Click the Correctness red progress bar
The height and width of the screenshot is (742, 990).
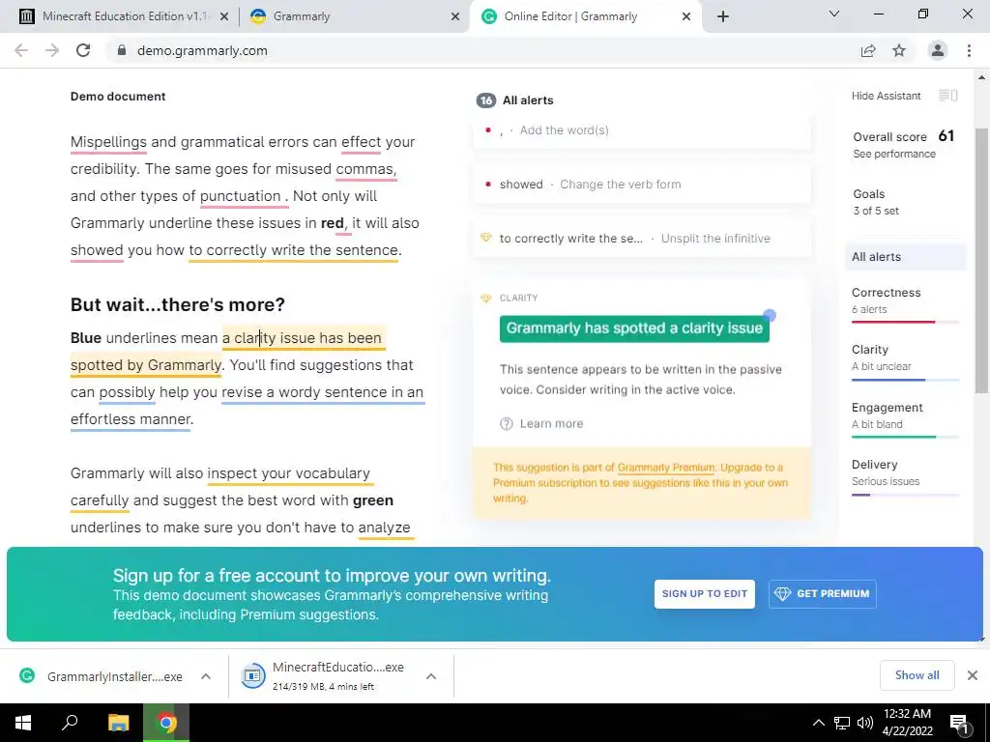pos(905,322)
